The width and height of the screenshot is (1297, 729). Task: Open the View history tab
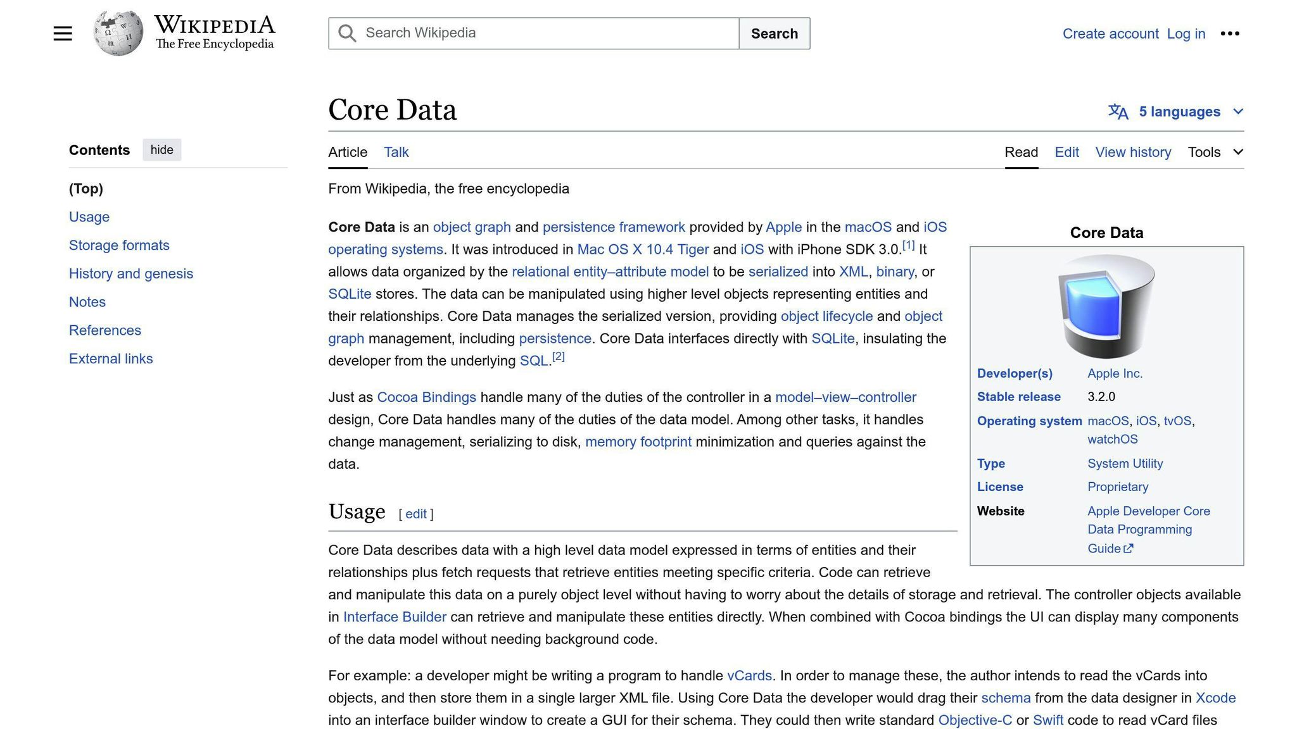1133,152
